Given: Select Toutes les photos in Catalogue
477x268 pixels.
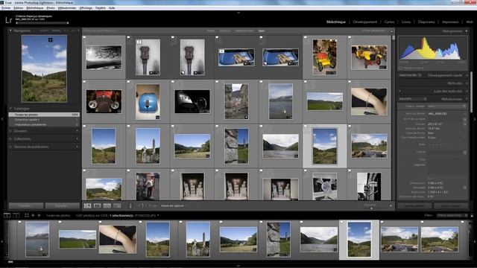Looking at the screenshot, I should [x=44, y=115].
